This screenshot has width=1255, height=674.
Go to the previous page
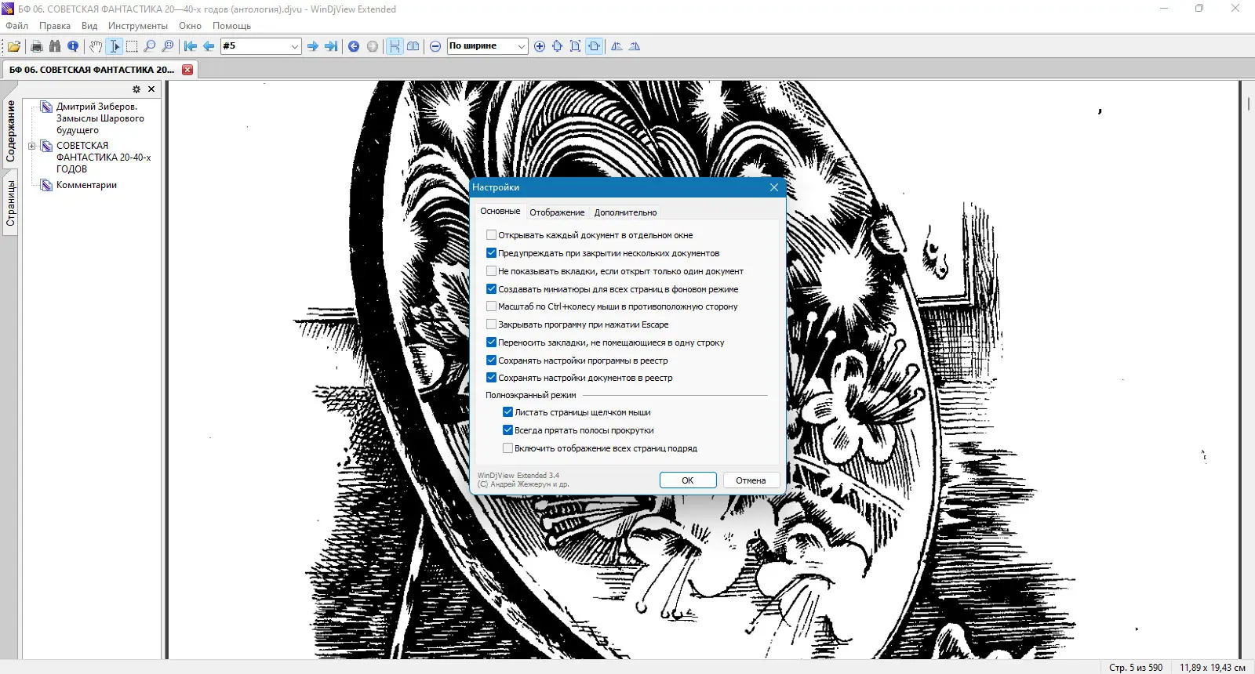209,46
